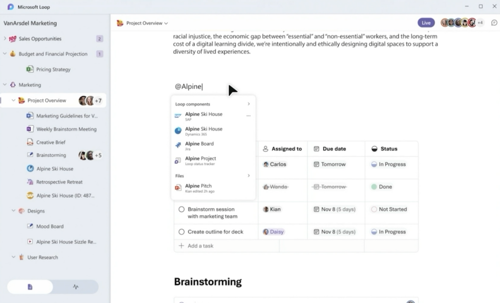Collapse the Marketing section in sidebar
The width and height of the screenshot is (500, 303).
(5, 85)
